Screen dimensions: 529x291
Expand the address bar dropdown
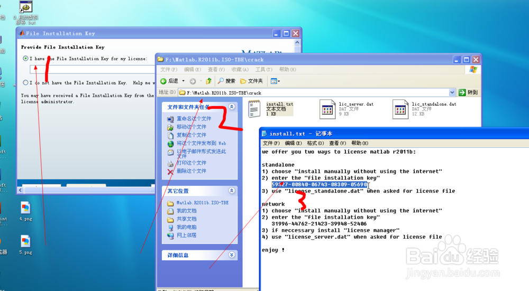point(452,92)
